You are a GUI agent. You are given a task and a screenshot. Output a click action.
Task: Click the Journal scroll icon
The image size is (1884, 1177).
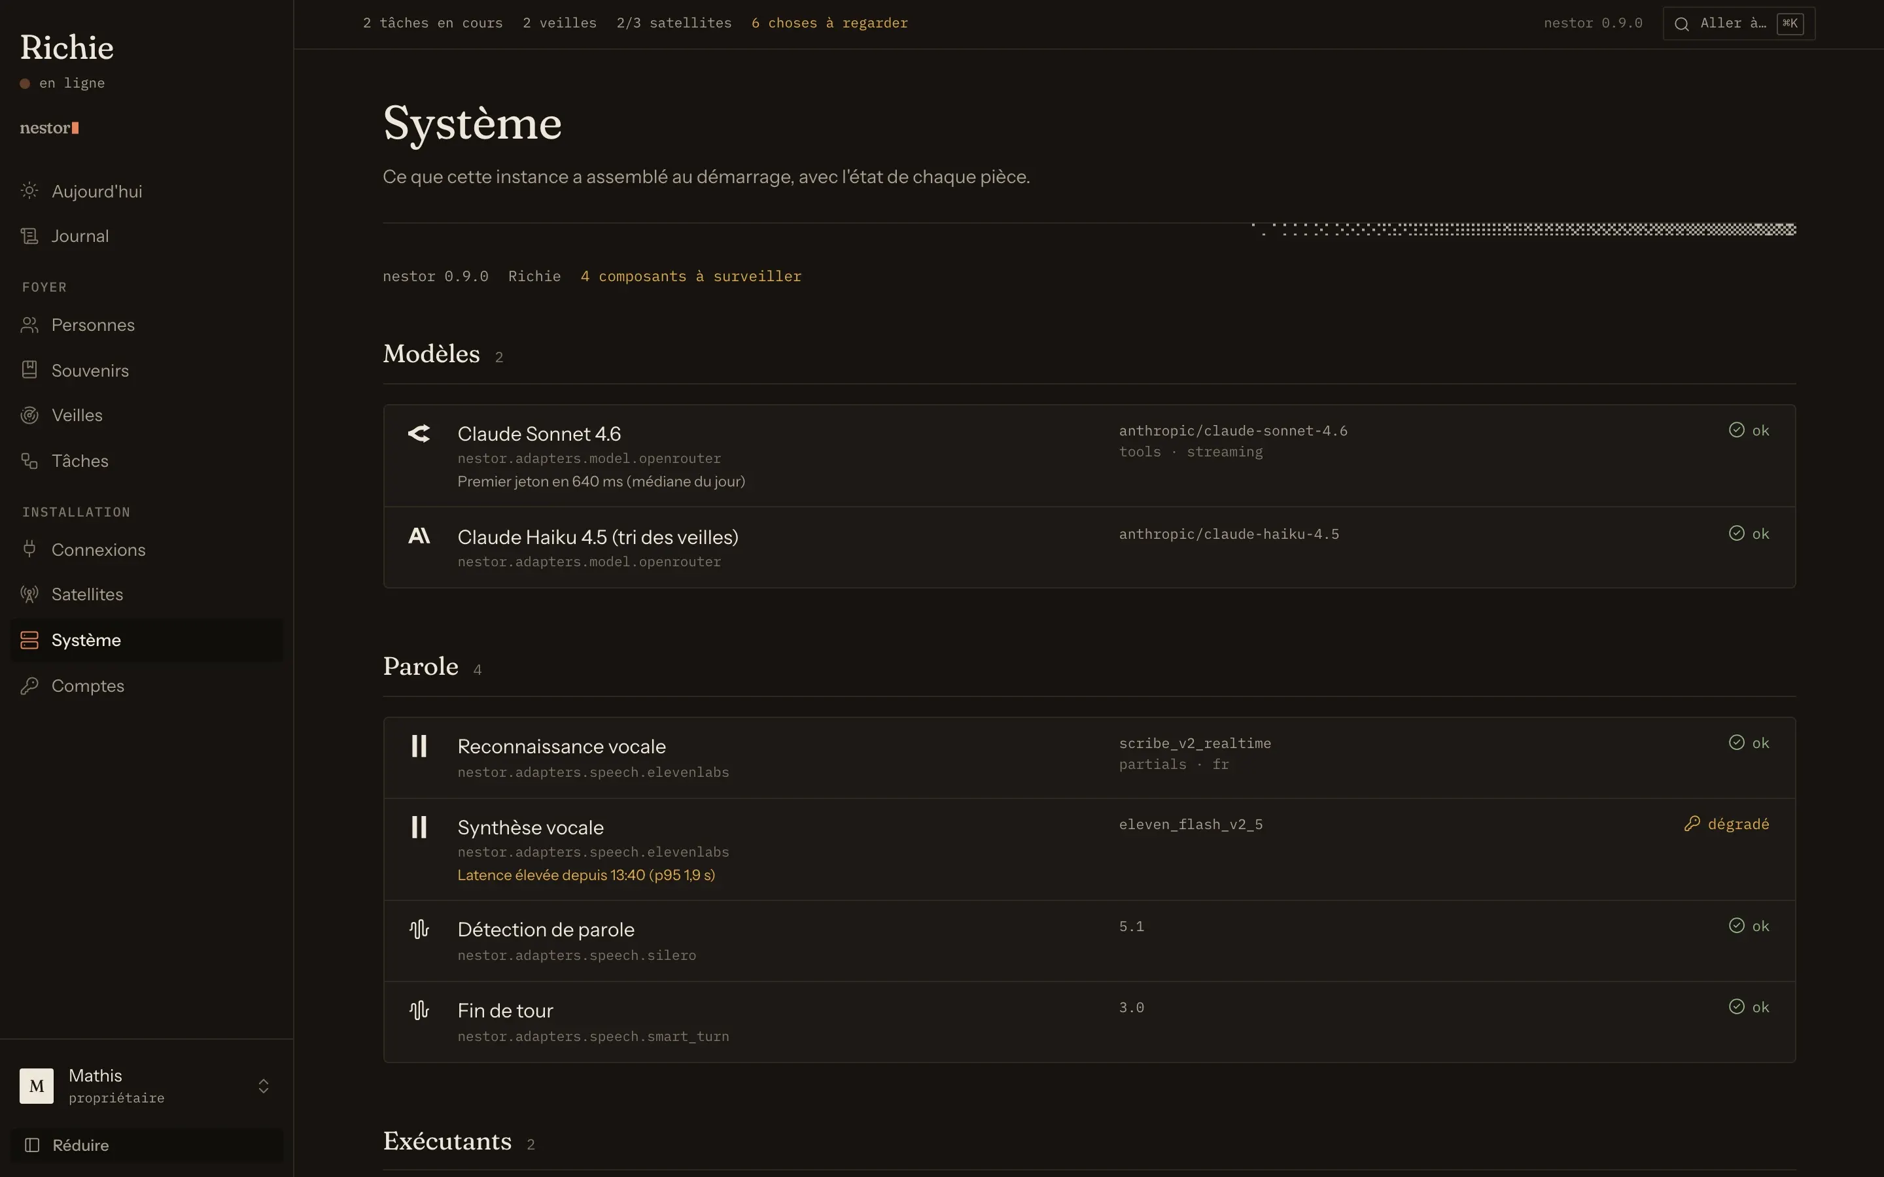pyautogui.click(x=29, y=236)
